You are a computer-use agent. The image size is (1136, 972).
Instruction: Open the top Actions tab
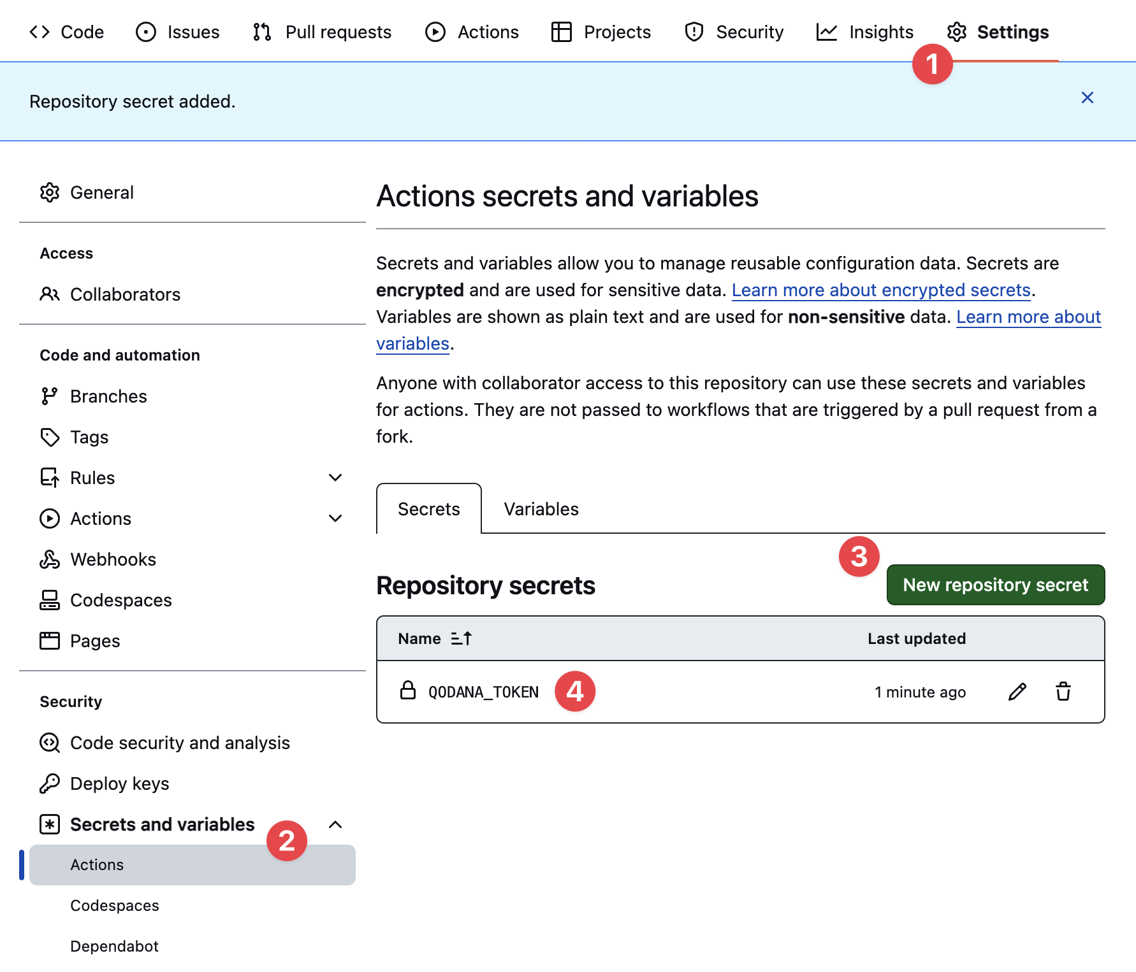click(x=472, y=32)
